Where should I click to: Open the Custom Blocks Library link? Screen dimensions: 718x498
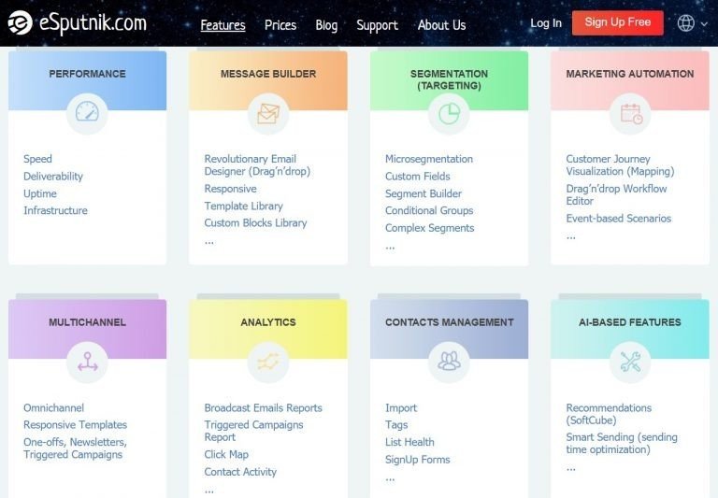click(x=255, y=223)
